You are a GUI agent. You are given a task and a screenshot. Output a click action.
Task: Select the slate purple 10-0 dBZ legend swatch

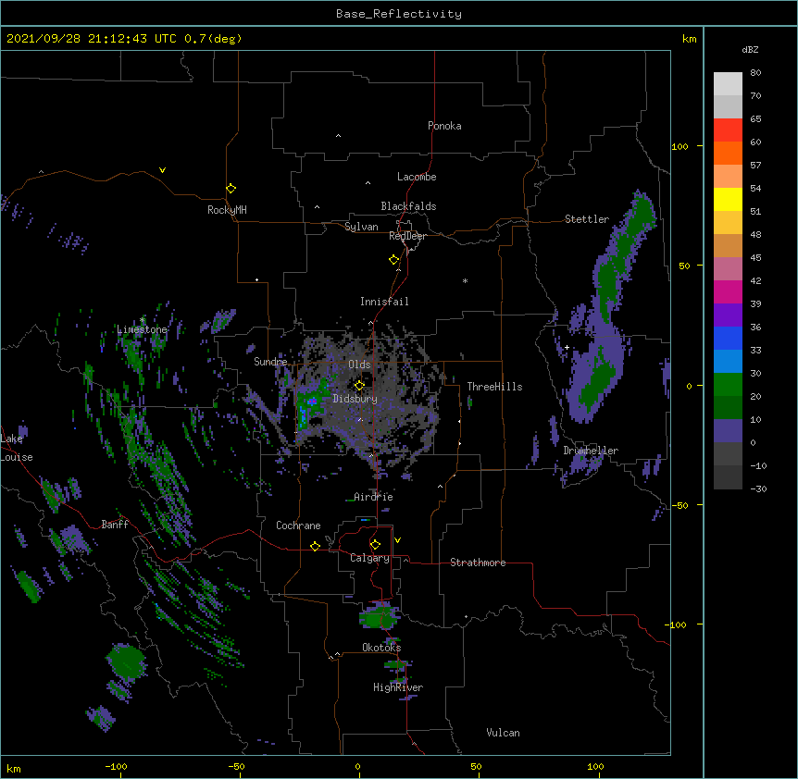pyautogui.click(x=728, y=431)
